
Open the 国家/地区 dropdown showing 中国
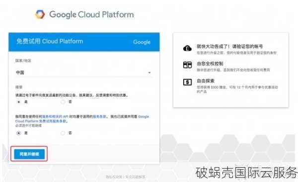coord(83,72)
